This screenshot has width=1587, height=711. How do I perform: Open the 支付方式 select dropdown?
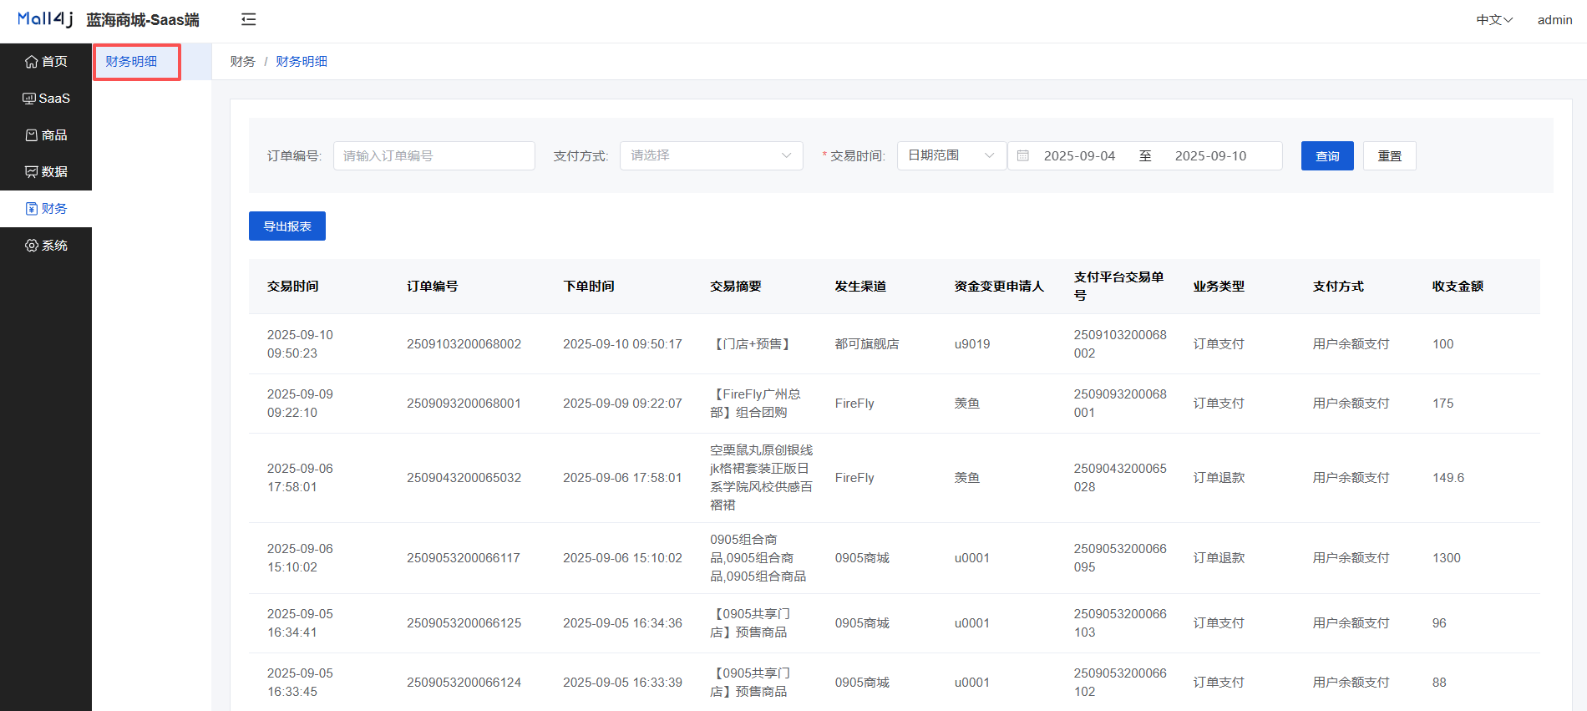(x=712, y=156)
